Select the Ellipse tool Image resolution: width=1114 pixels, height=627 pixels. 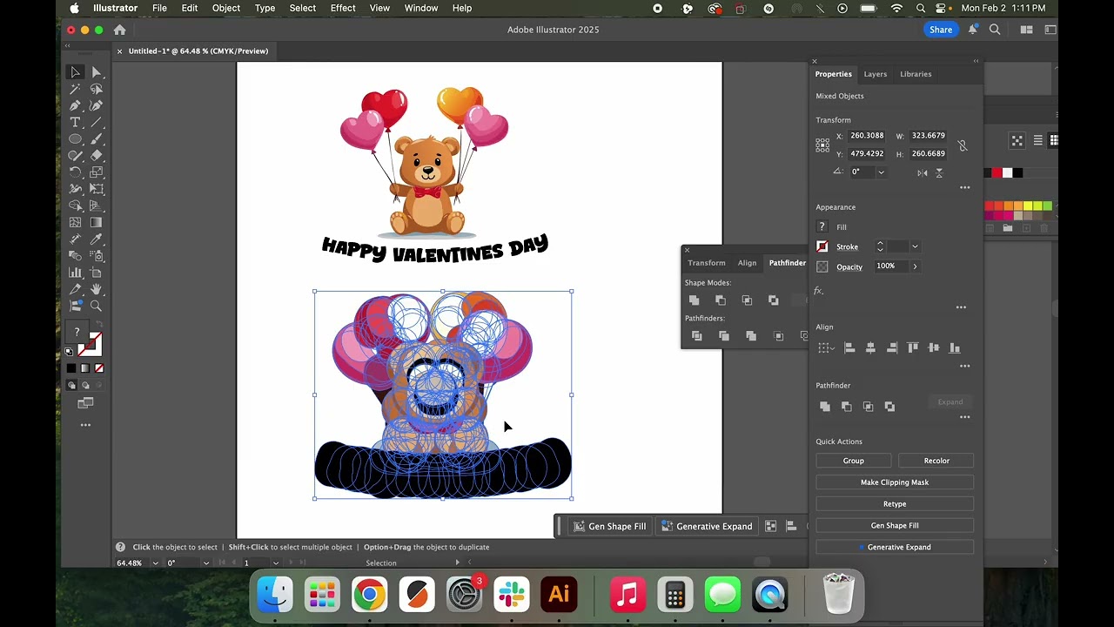point(76,138)
